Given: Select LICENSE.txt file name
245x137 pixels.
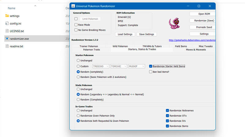Looking at the screenshot, I should [x=17, y=31].
